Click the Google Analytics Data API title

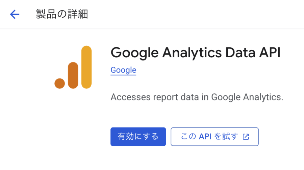point(196,53)
